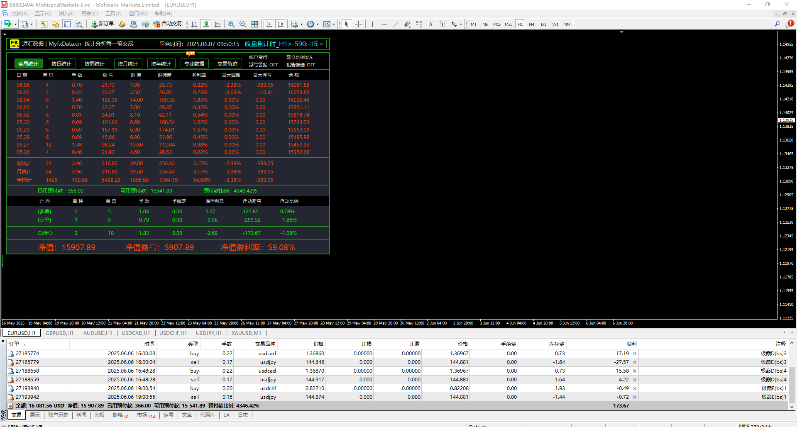
Task: Close order 27193942 with its X
Action: (x=635, y=397)
